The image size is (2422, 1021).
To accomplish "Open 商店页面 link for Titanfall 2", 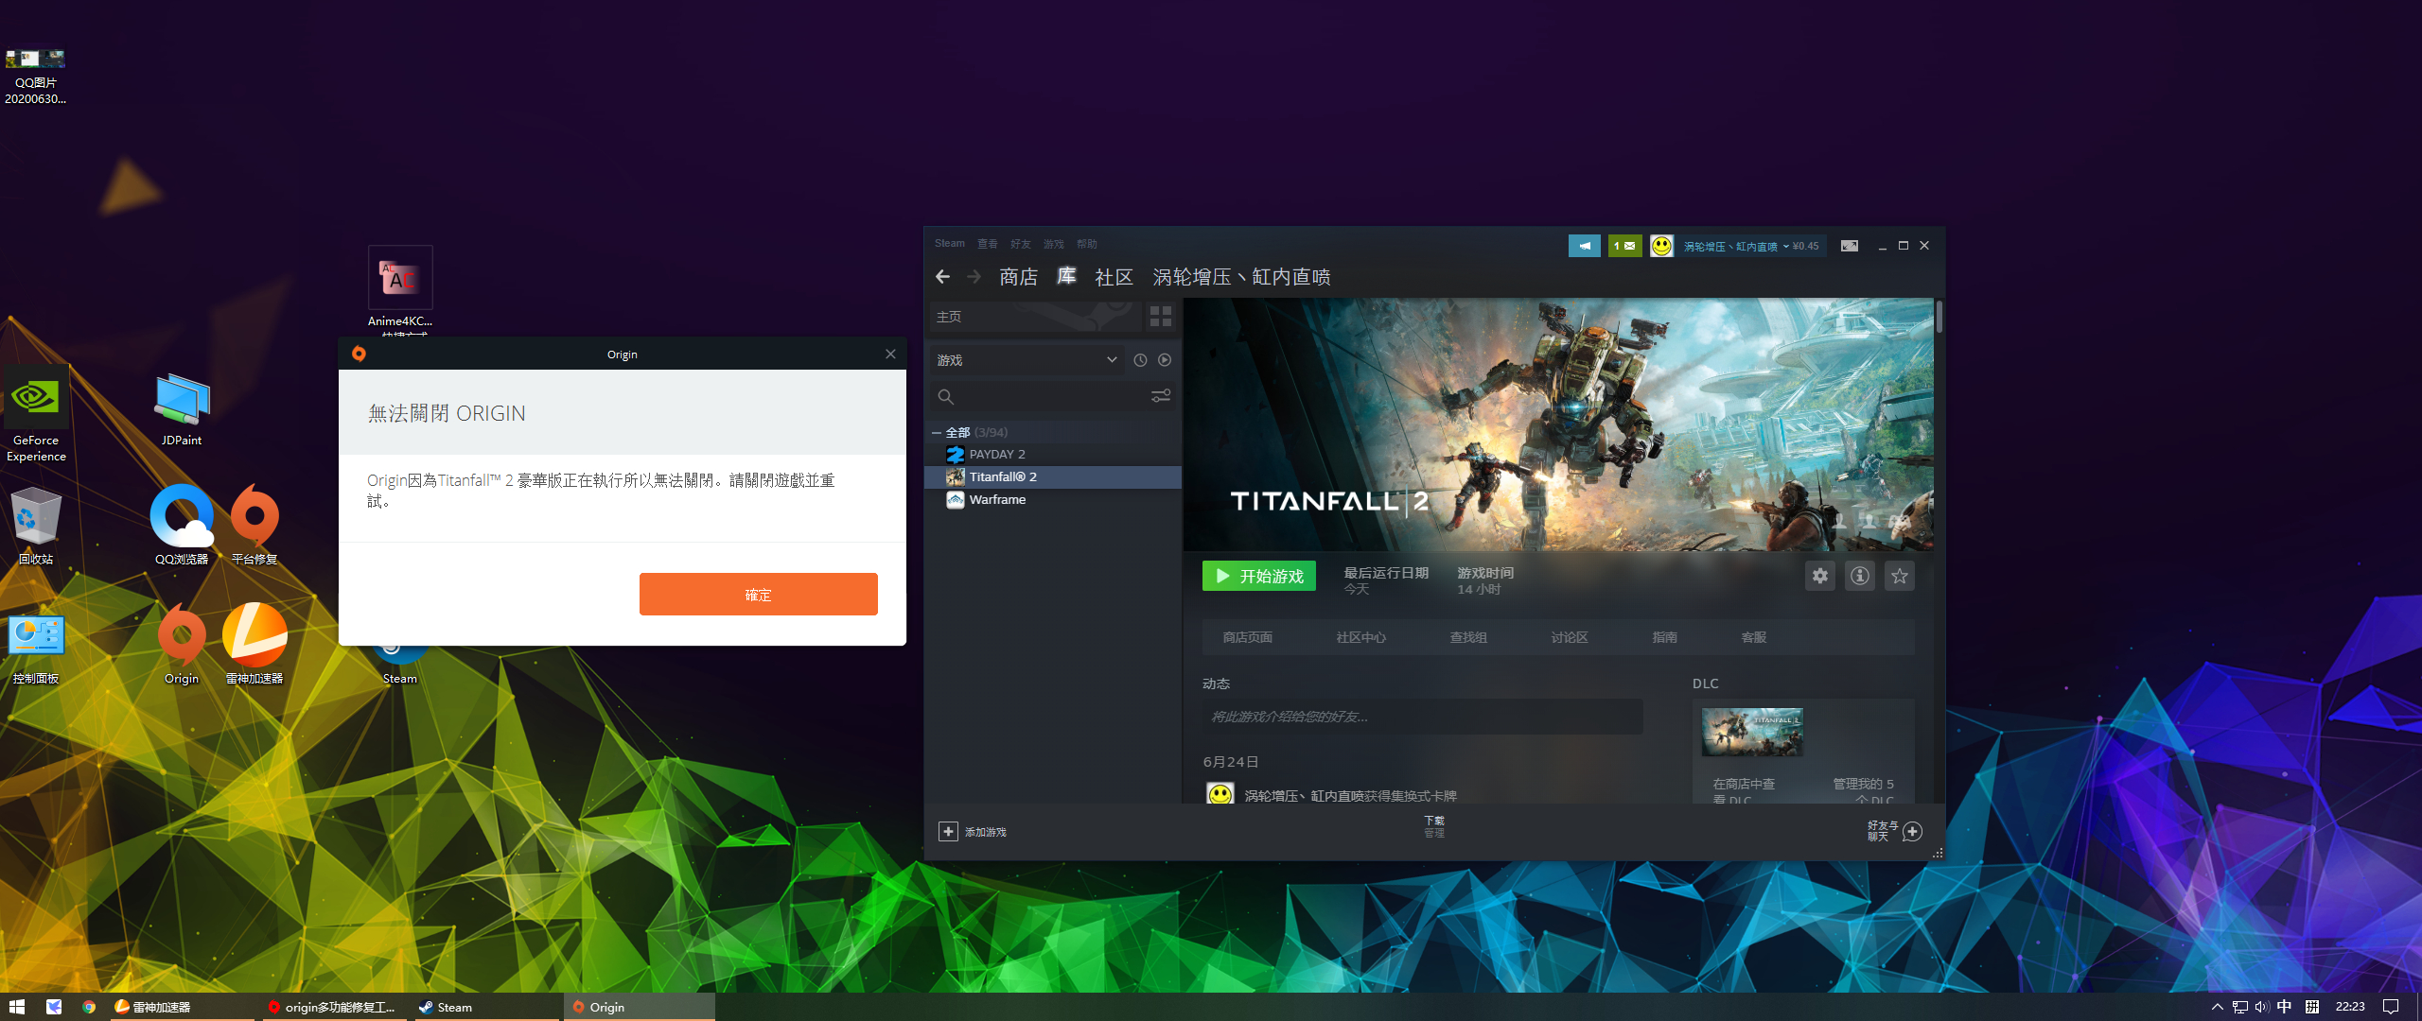I will tap(1247, 637).
